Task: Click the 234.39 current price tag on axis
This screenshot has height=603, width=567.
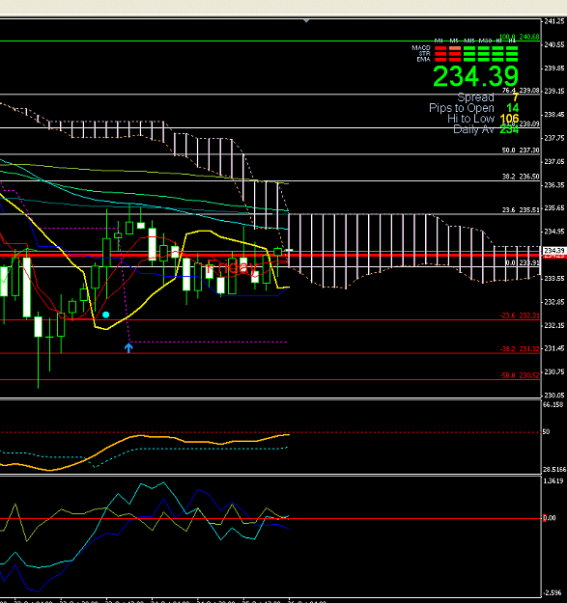Action: (553, 251)
